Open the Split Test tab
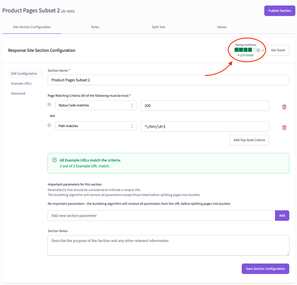This screenshot has height=285, width=297. pyautogui.click(x=159, y=27)
